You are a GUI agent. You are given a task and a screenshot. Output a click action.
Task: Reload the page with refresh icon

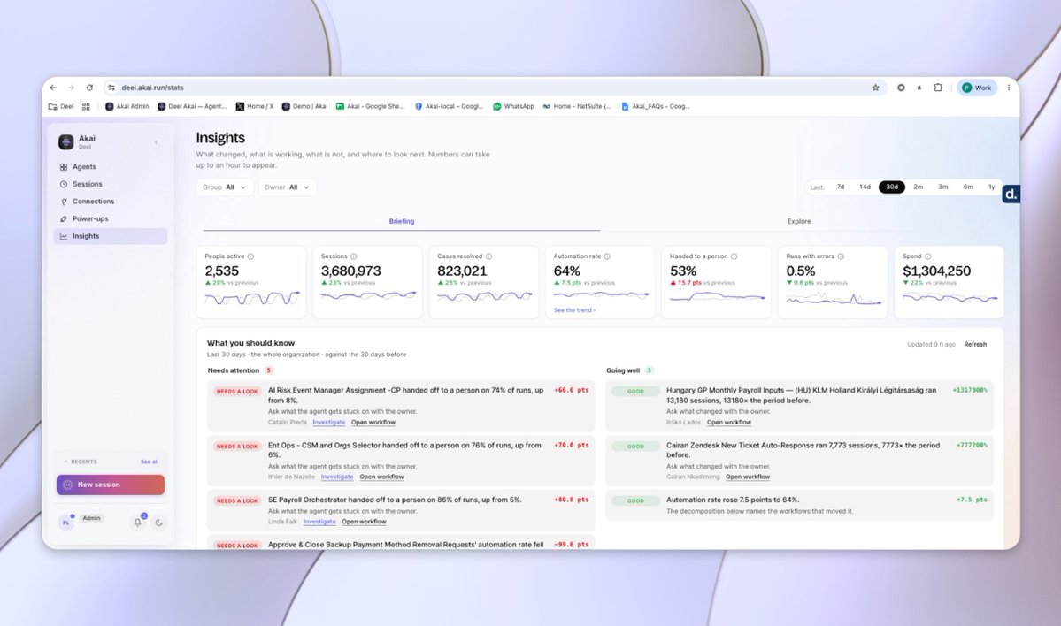(89, 88)
